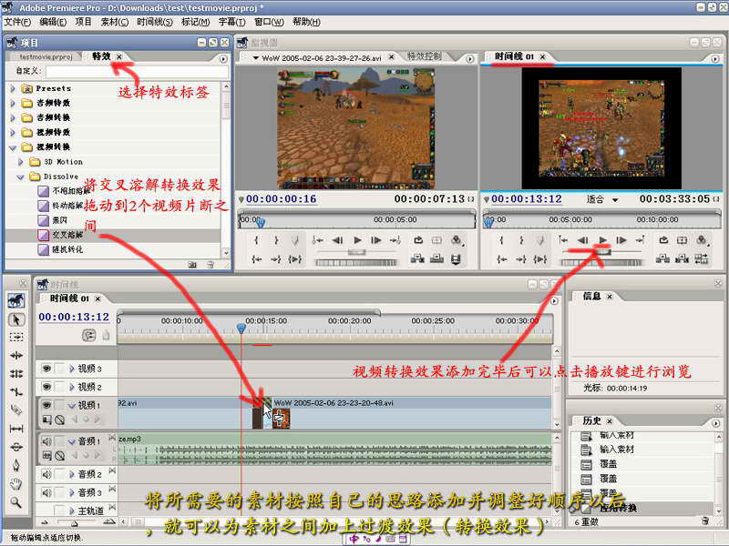
Task: Mute the 音频 2 track speaker
Action: click(46, 474)
